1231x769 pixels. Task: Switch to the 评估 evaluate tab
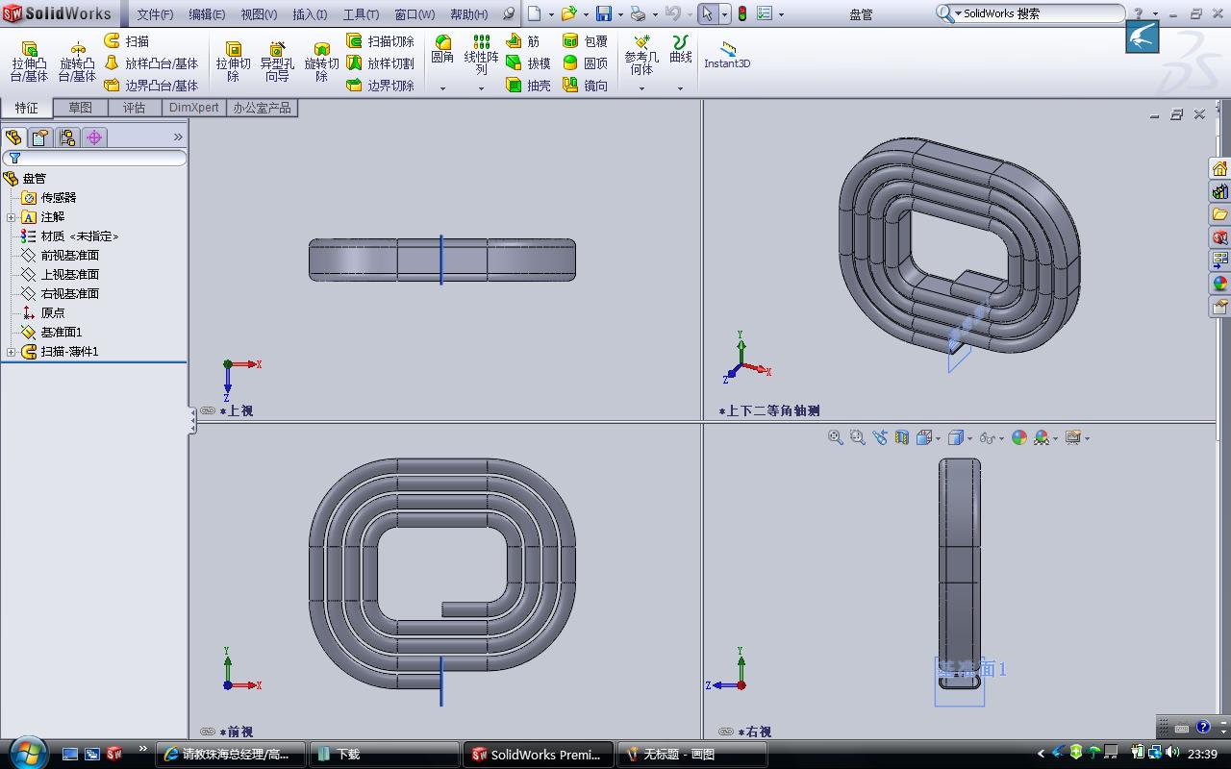point(135,108)
